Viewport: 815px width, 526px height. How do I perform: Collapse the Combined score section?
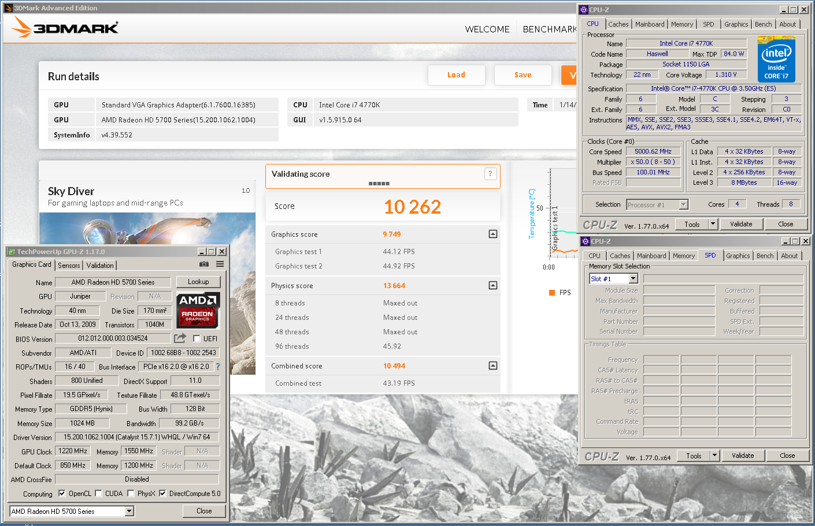pyautogui.click(x=493, y=365)
